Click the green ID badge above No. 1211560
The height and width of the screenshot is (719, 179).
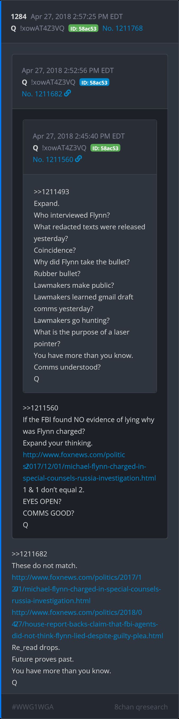(105, 148)
